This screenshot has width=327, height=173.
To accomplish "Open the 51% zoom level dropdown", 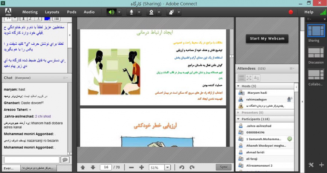I will click(x=167, y=167).
